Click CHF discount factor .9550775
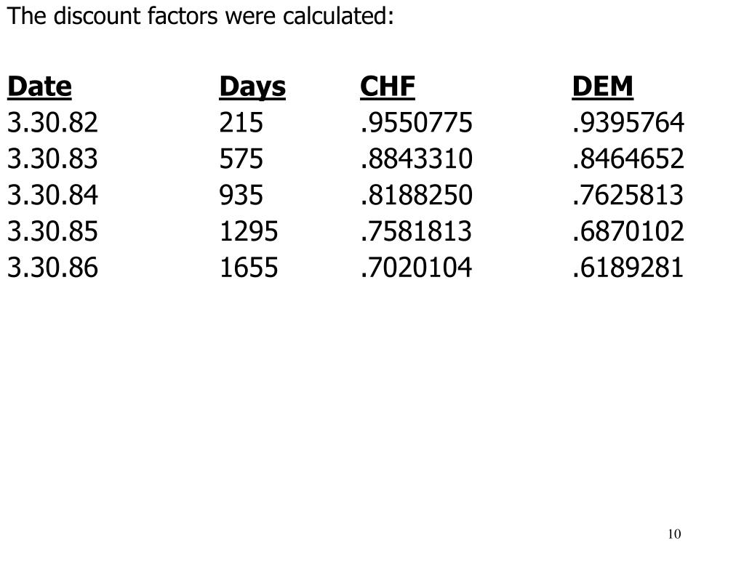The width and height of the screenshot is (744, 565). pos(417,122)
